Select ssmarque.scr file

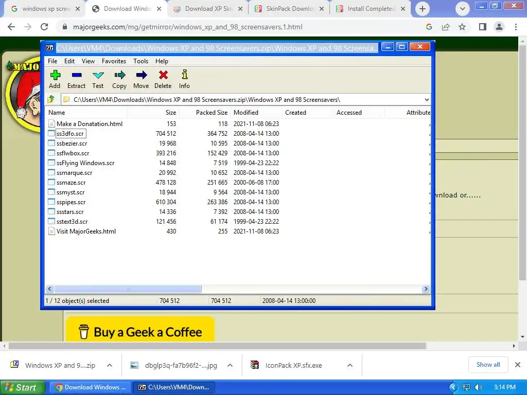pos(74,173)
